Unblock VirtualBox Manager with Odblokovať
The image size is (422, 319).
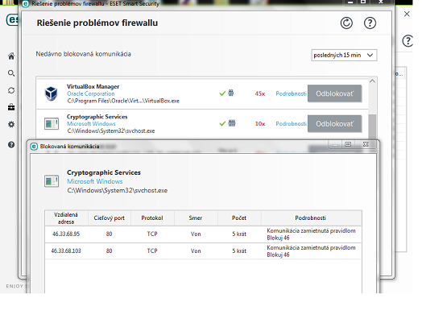(x=334, y=93)
